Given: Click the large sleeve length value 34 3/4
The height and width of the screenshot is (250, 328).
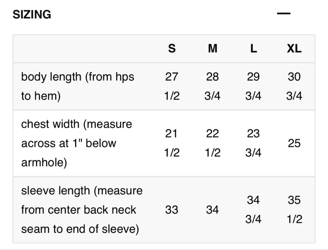Looking at the screenshot, I should (x=253, y=210).
